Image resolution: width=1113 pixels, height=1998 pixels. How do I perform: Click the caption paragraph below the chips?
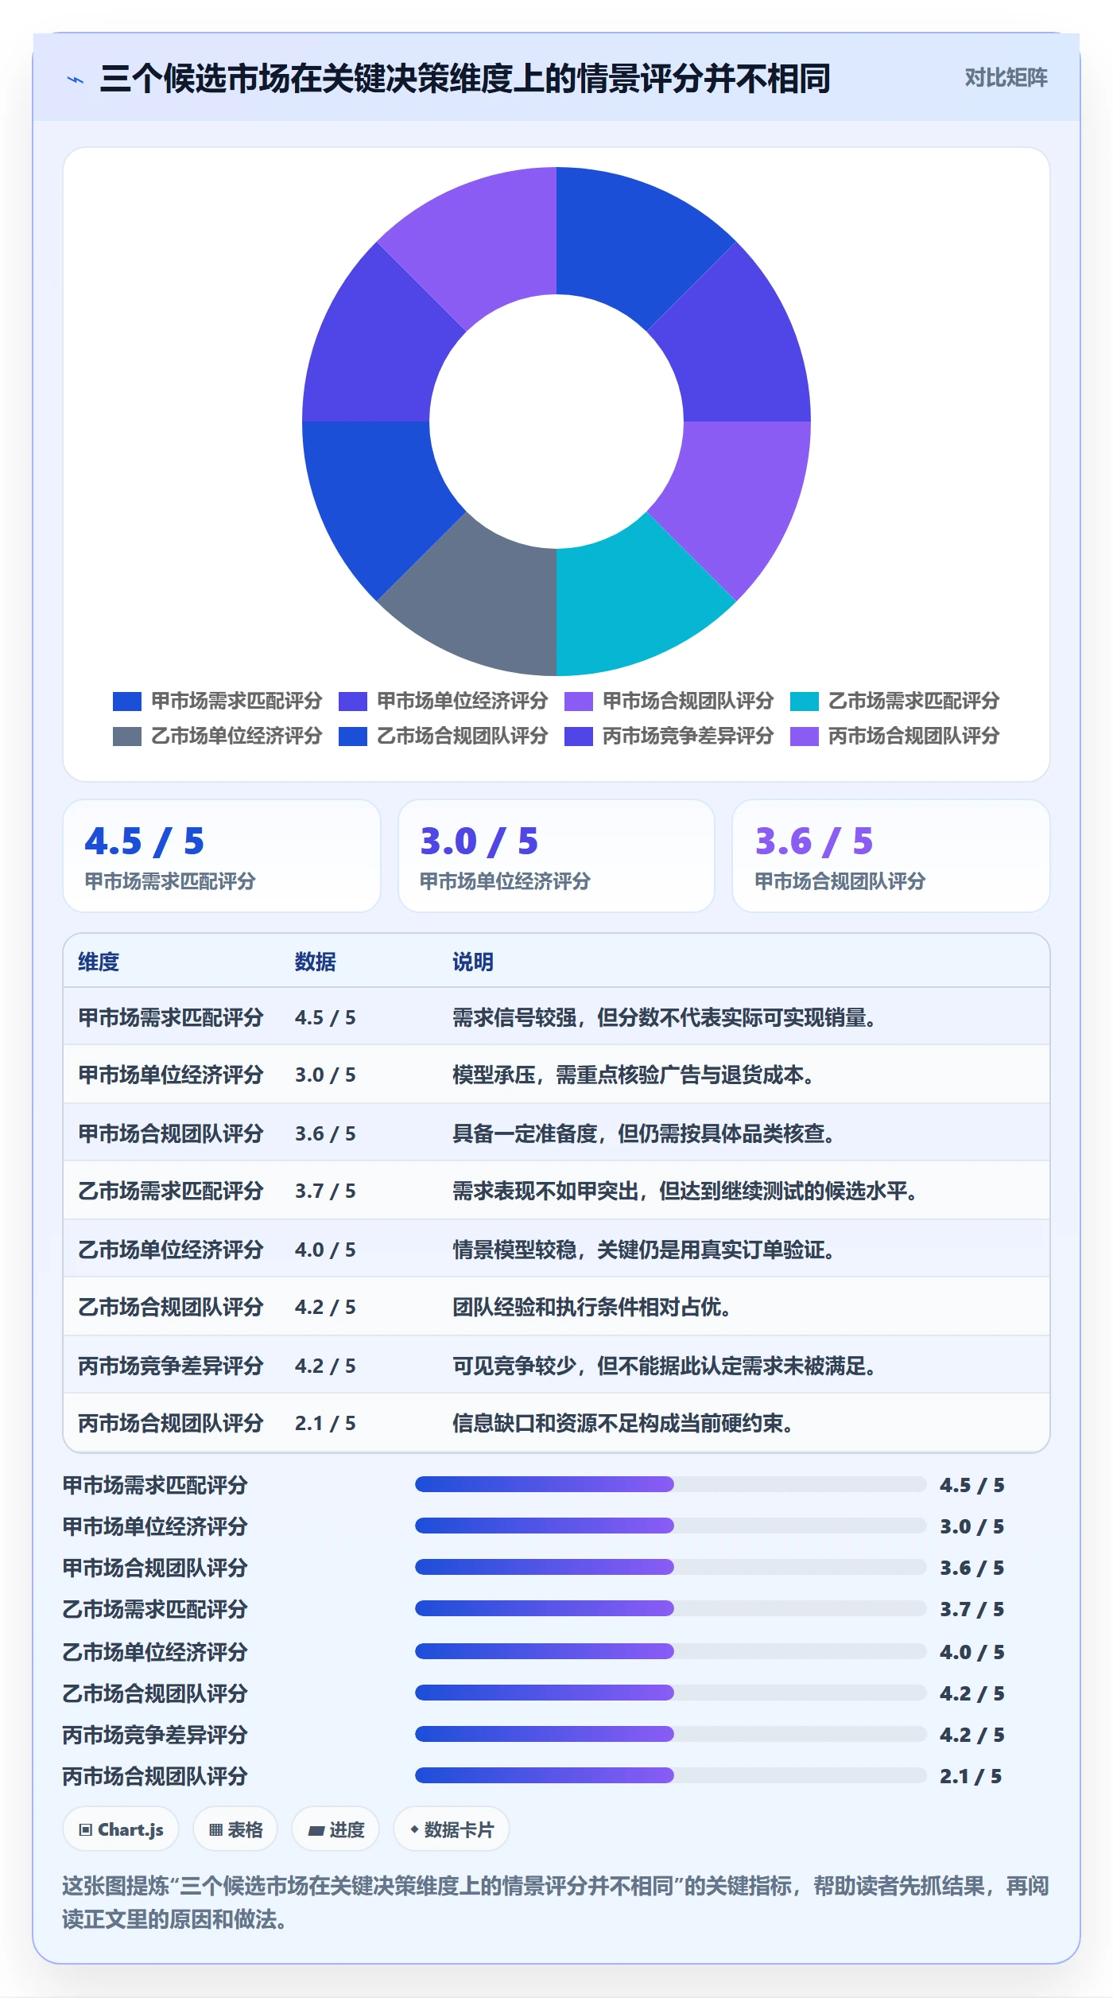[x=556, y=1903]
